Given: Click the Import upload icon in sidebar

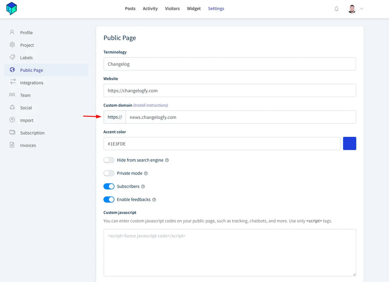Looking at the screenshot, I should point(12,120).
